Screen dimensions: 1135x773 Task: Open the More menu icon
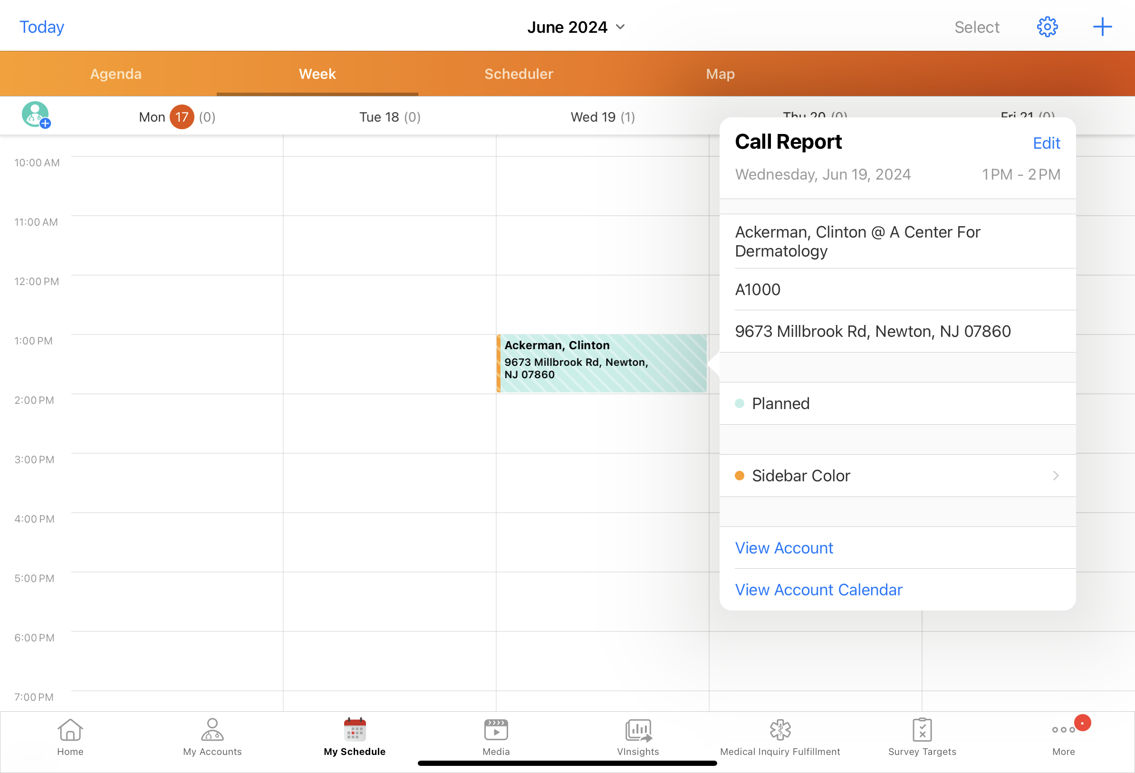(x=1063, y=730)
